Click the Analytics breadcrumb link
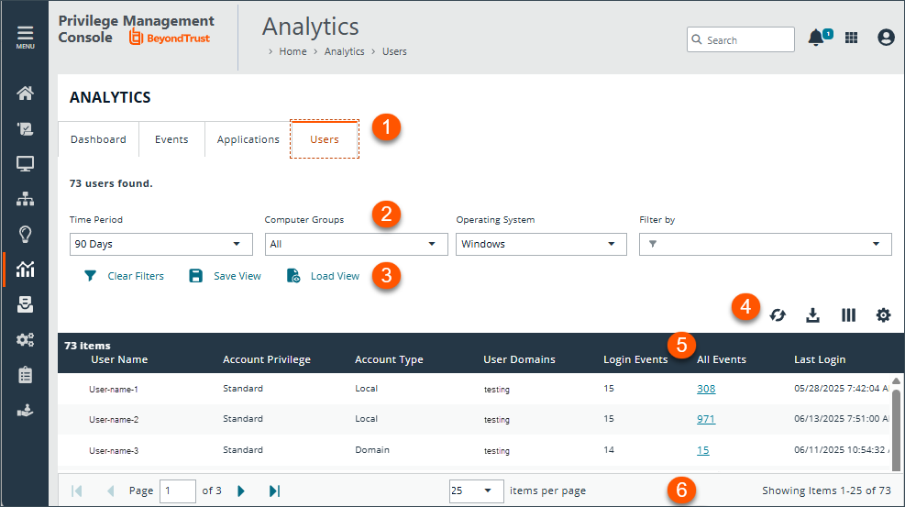The height and width of the screenshot is (507, 905). coord(344,51)
